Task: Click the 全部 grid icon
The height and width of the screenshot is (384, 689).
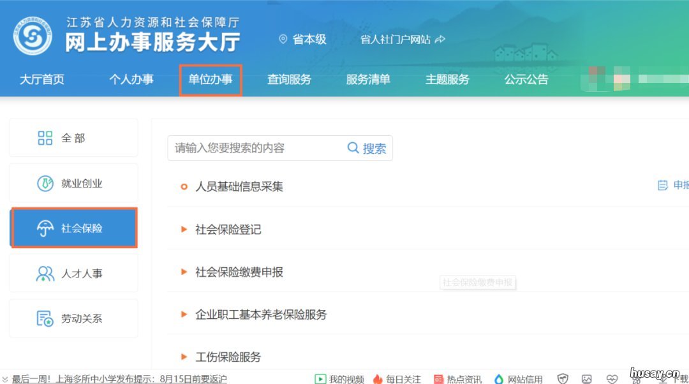Action: coord(45,137)
